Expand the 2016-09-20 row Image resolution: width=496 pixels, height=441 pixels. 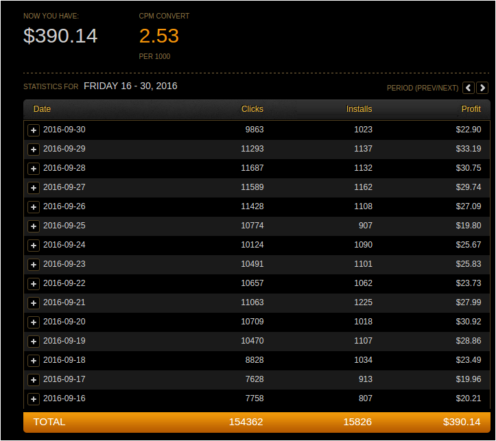click(x=34, y=322)
